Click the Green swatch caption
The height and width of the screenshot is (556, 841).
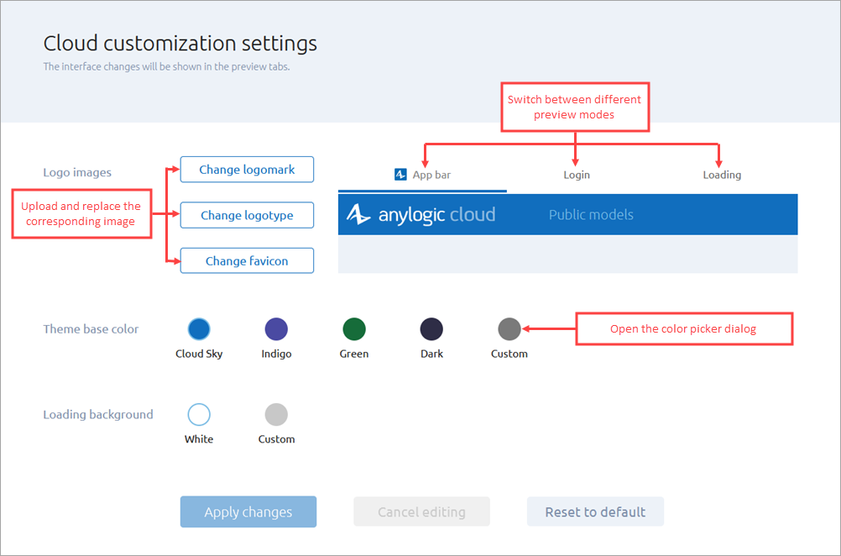coord(354,354)
